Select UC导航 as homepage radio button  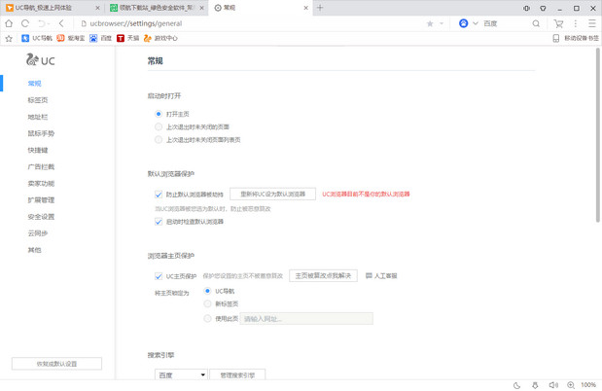[x=207, y=291]
